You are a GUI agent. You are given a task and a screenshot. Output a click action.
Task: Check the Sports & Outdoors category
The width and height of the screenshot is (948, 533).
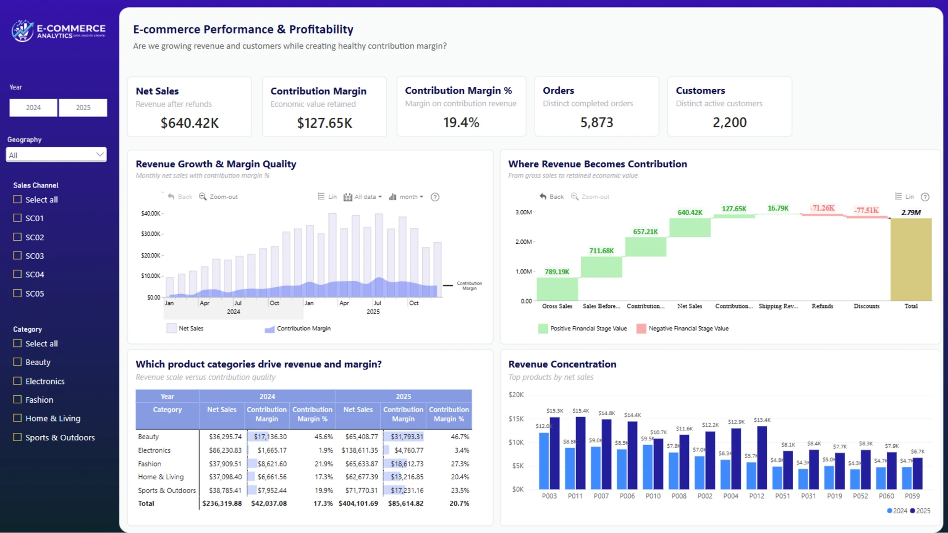pos(17,437)
